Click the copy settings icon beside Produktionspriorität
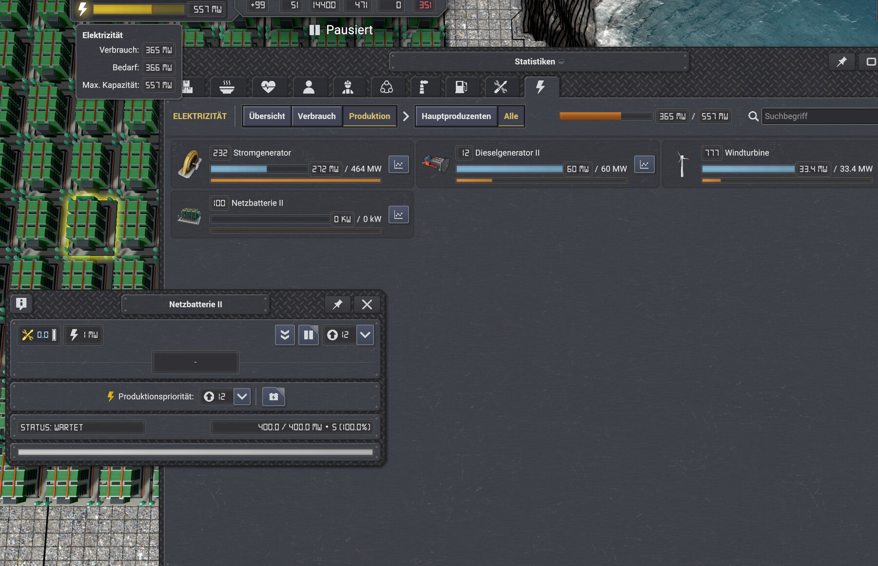Image resolution: width=878 pixels, height=566 pixels. pyautogui.click(x=273, y=396)
